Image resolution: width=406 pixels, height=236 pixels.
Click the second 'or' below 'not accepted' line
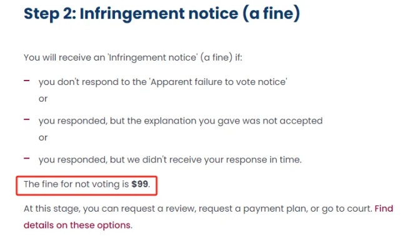(43, 137)
